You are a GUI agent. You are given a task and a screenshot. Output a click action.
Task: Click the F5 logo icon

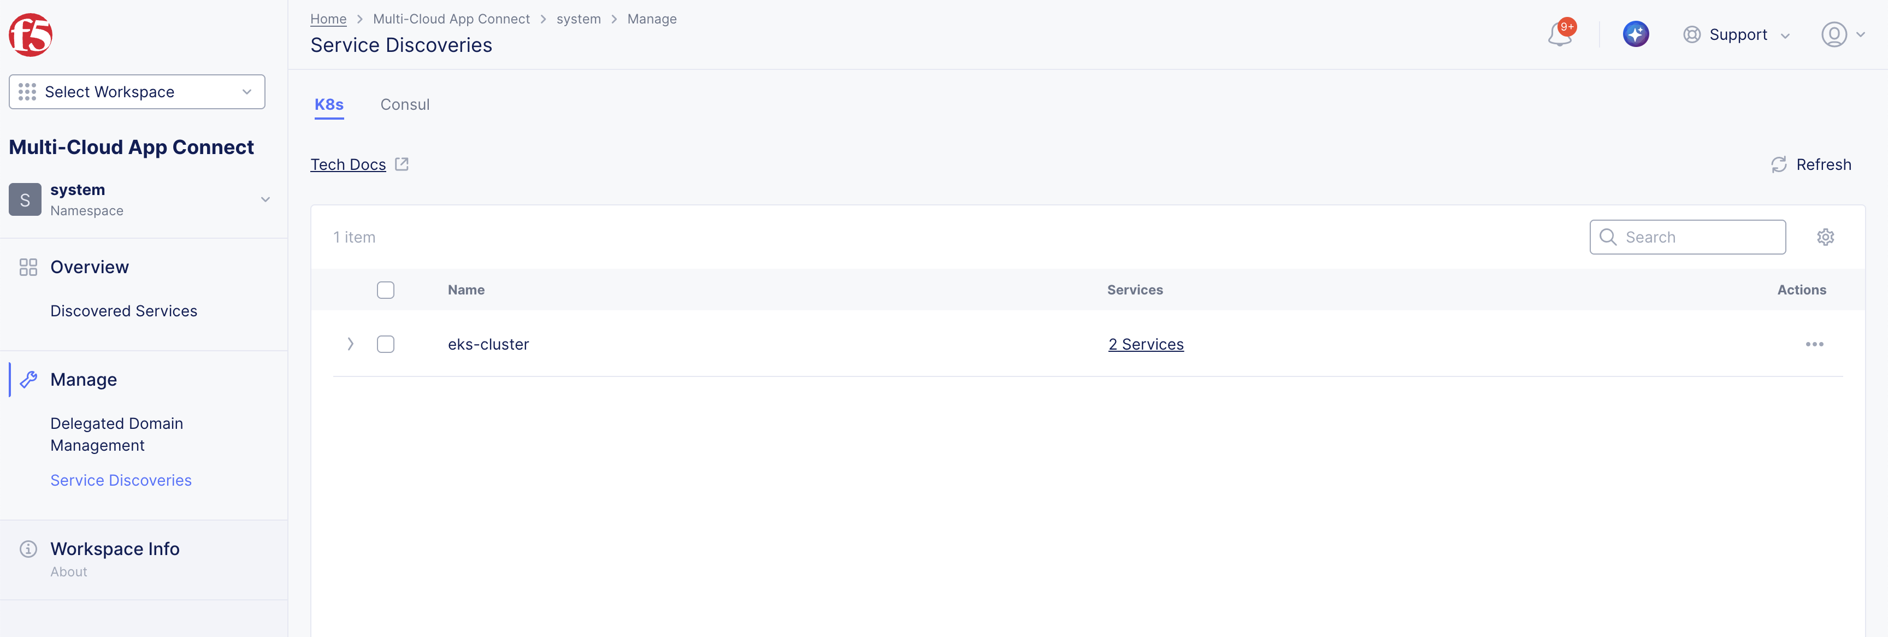[x=30, y=34]
